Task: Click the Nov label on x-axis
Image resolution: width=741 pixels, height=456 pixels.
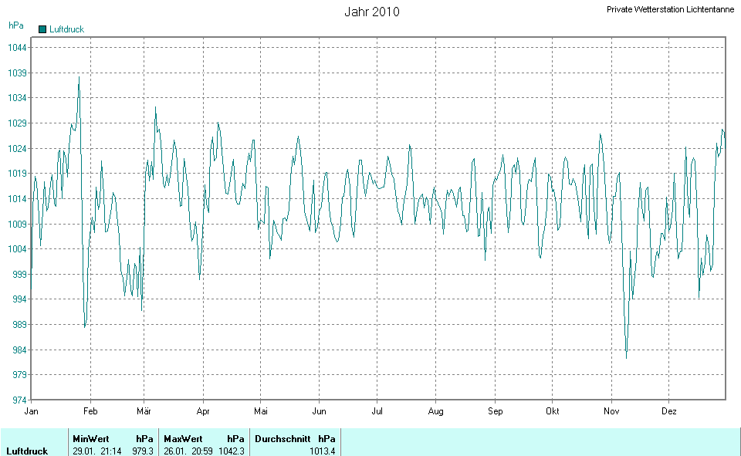Action: pyautogui.click(x=611, y=411)
